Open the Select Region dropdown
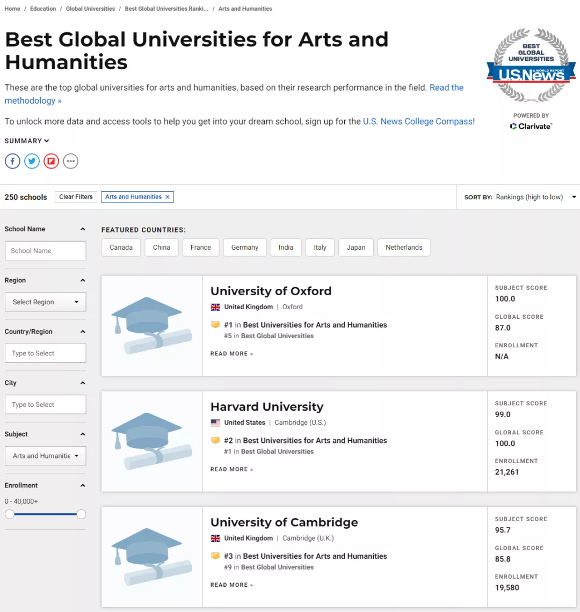Screen dimensions: 580x612 [45, 302]
